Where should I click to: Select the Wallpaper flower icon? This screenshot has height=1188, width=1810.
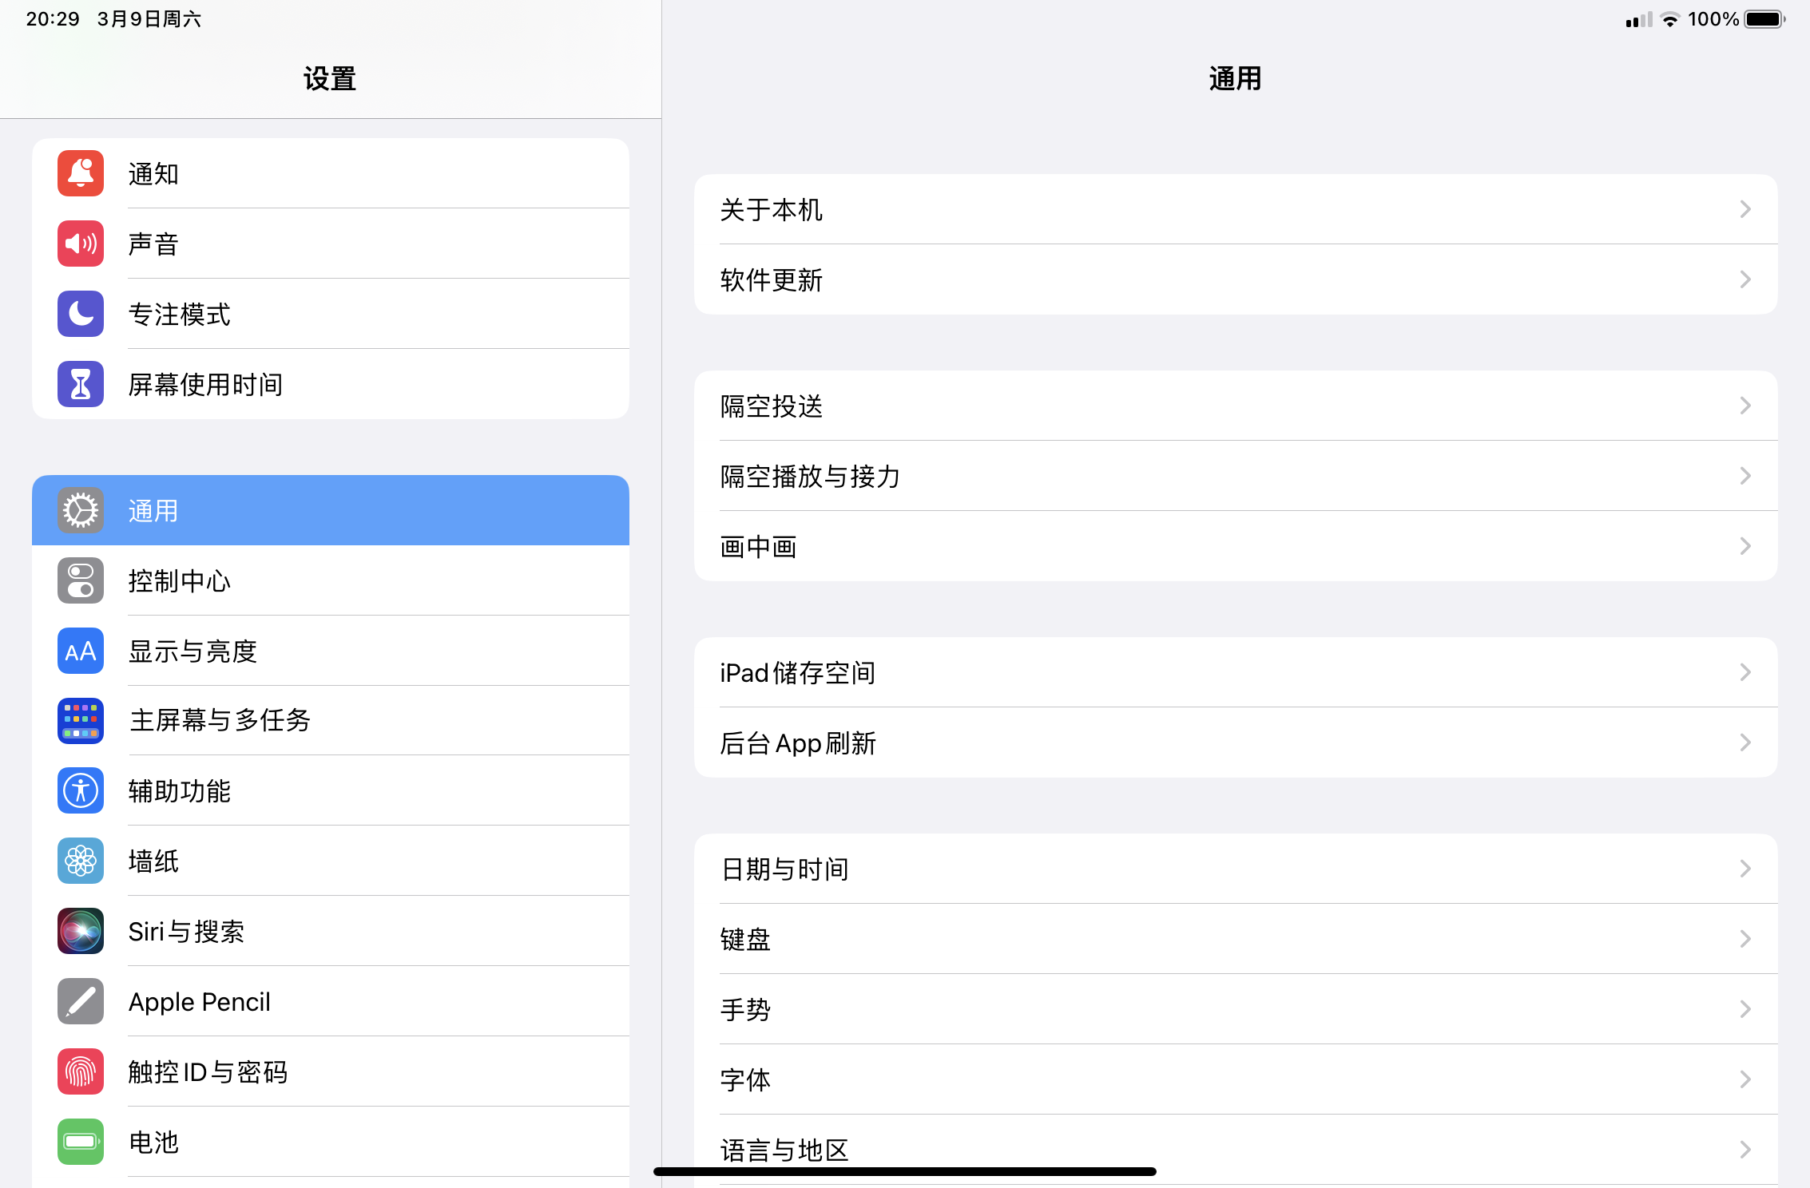(80, 861)
